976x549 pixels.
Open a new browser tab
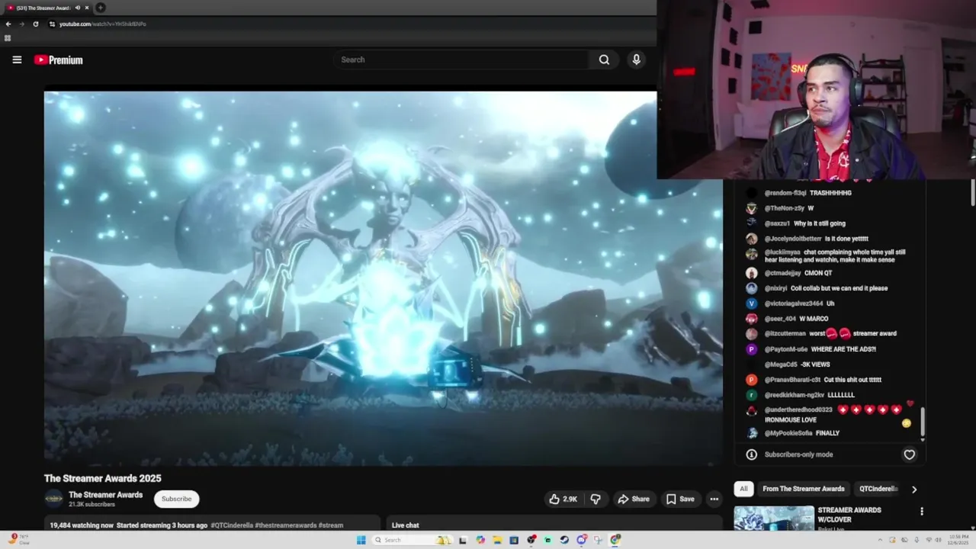[x=100, y=8]
